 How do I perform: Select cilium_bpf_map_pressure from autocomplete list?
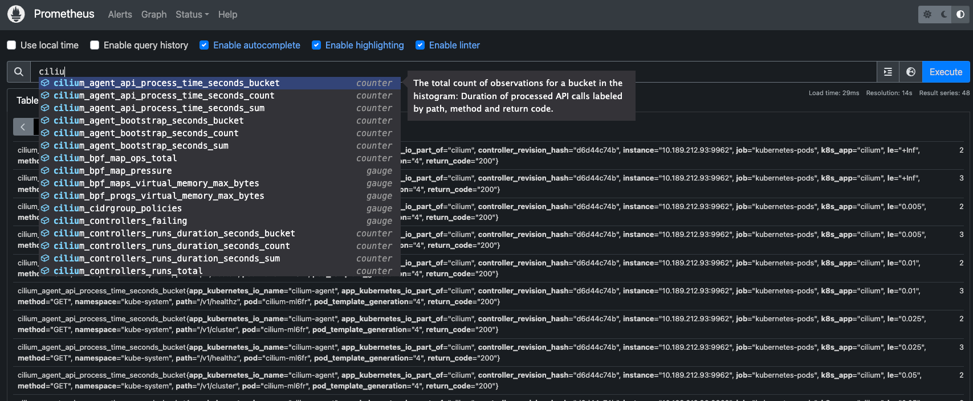112,171
